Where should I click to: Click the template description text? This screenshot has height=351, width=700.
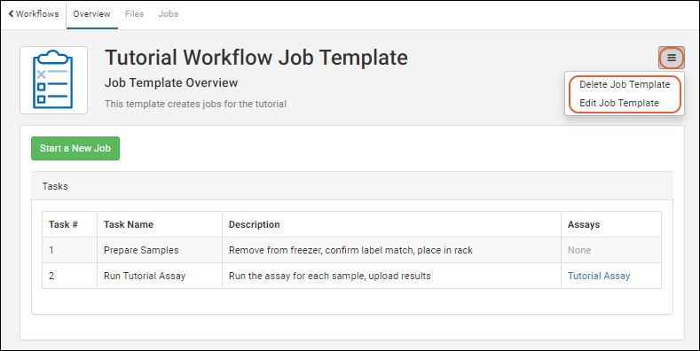coord(195,104)
